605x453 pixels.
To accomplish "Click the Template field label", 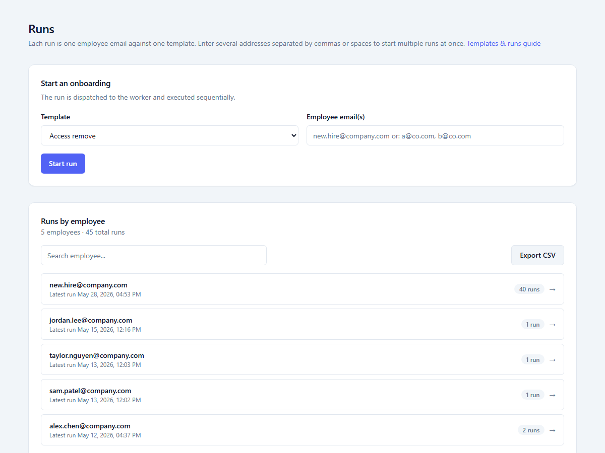I will 55,117.
